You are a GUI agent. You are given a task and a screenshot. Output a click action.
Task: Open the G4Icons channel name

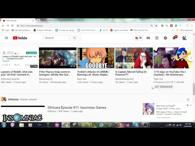[13, 99]
